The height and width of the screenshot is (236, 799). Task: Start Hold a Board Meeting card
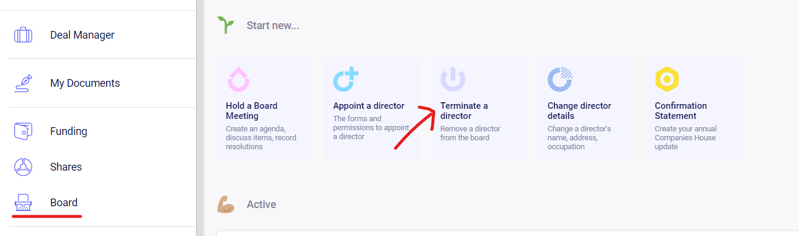[x=265, y=108]
